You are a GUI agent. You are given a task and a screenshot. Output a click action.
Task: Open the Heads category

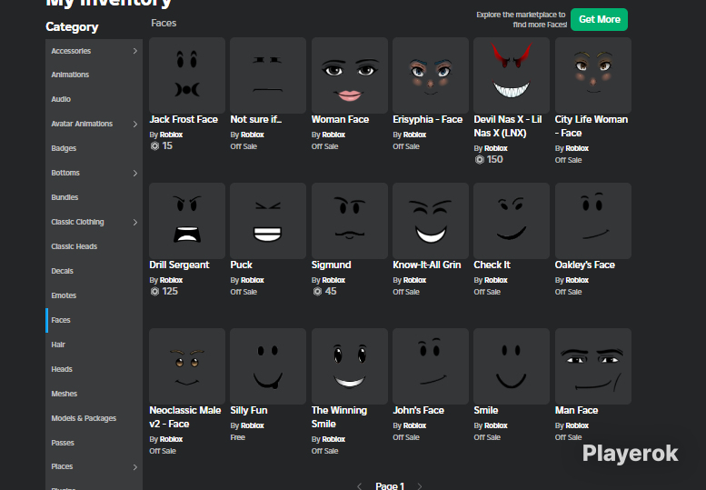click(x=94, y=369)
